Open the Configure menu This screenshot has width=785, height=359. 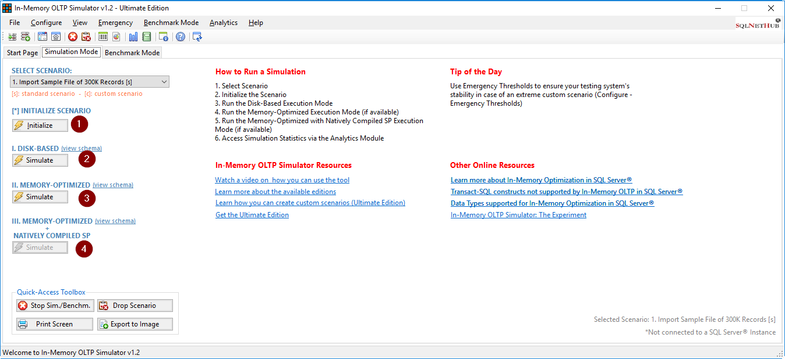47,23
